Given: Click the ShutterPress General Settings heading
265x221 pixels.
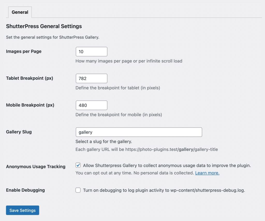Looking at the screenshot, I should click(x=44, y=26).
